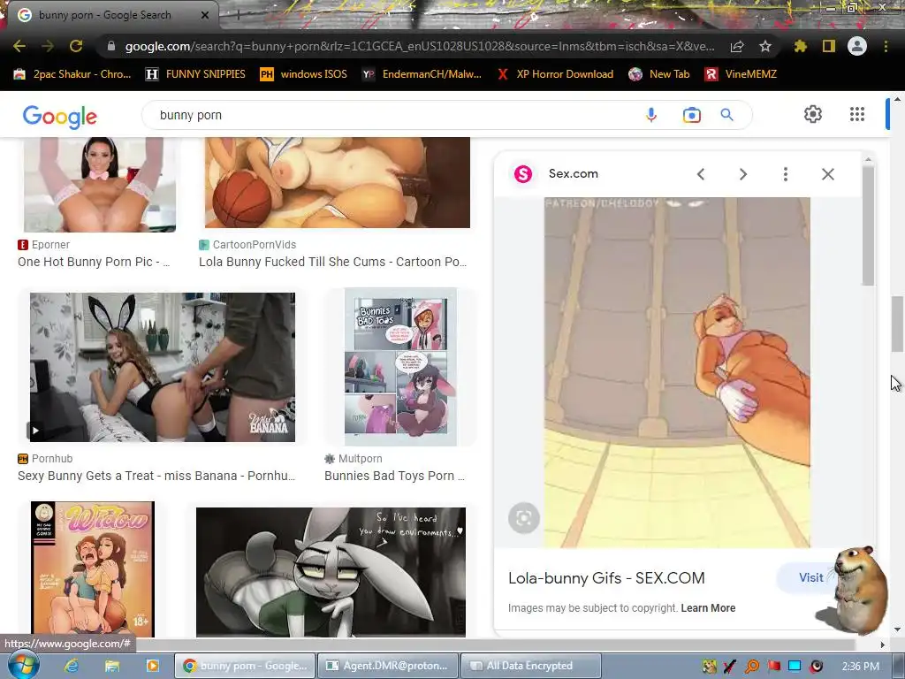Click the share page icon in address bar
Viewport: 905px width, 679px height.
[737, 46]
